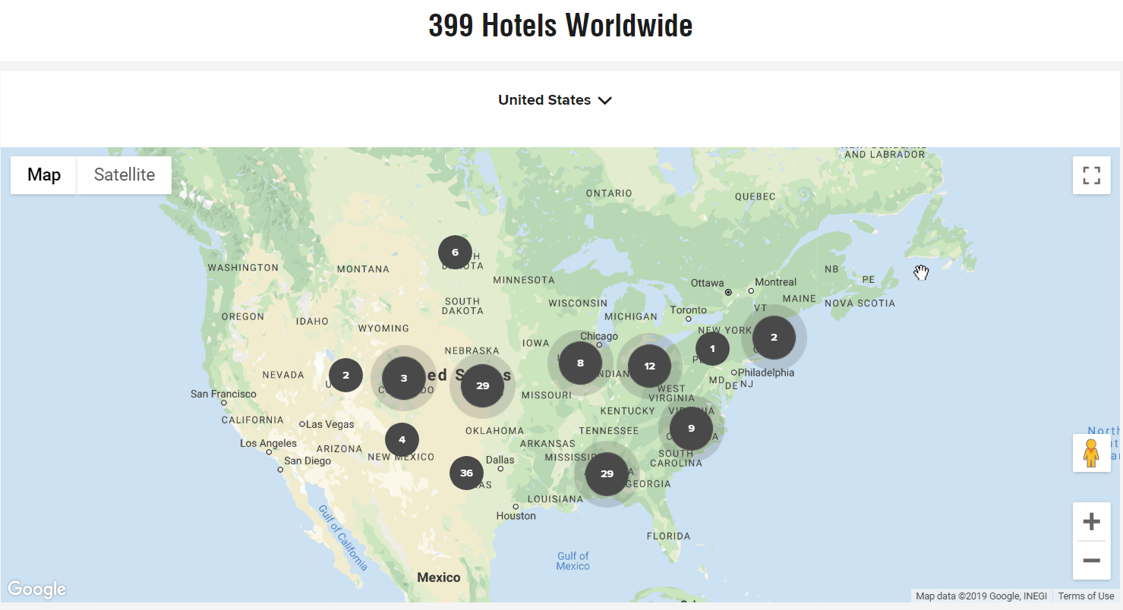Open the 8-hotel cluster near Chicago

[x=580, y=363]
